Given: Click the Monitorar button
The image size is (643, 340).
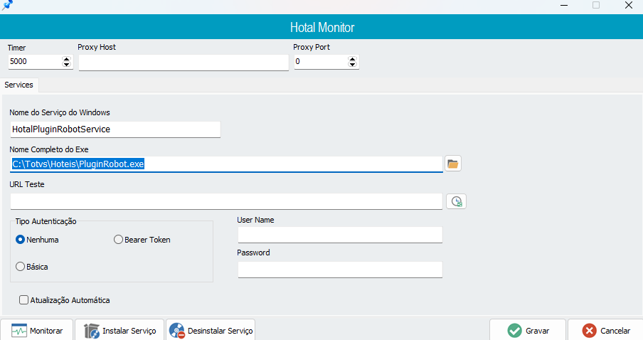Looking at the screenshot, I should pyautogui.click(x=37, y=331).
